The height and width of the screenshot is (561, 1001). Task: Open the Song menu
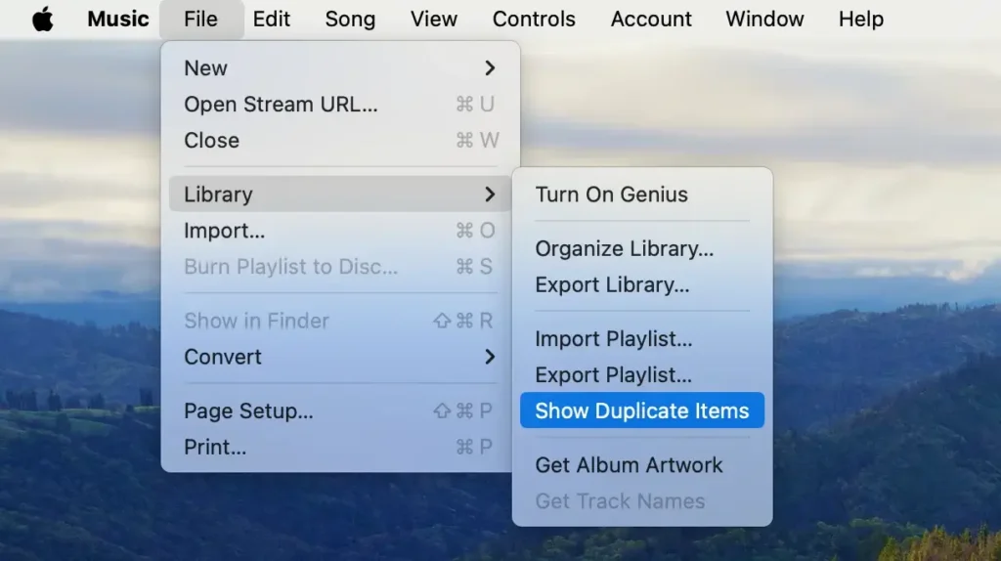pos(350,20)
